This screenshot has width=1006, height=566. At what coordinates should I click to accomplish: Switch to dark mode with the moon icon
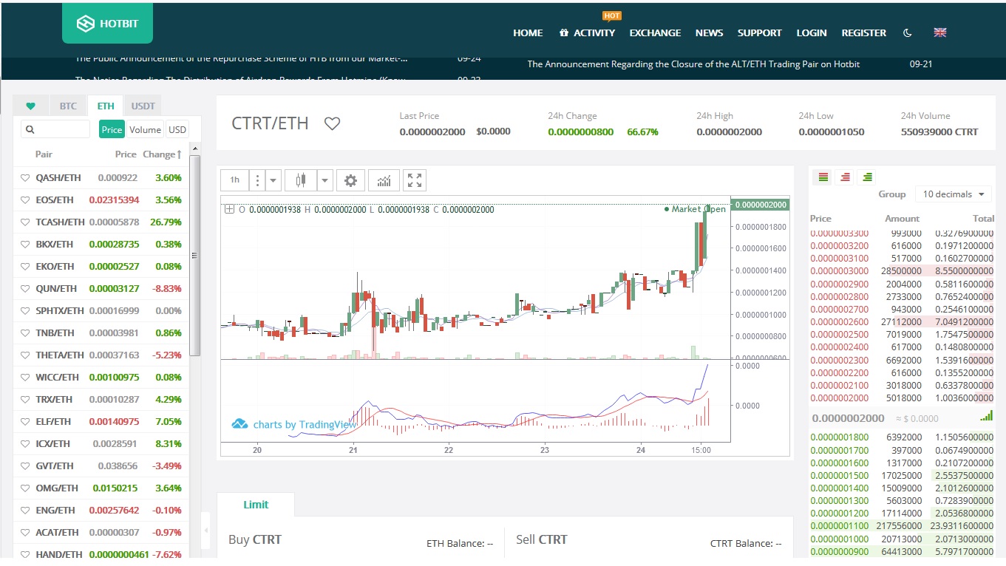[x=908, y=33]
